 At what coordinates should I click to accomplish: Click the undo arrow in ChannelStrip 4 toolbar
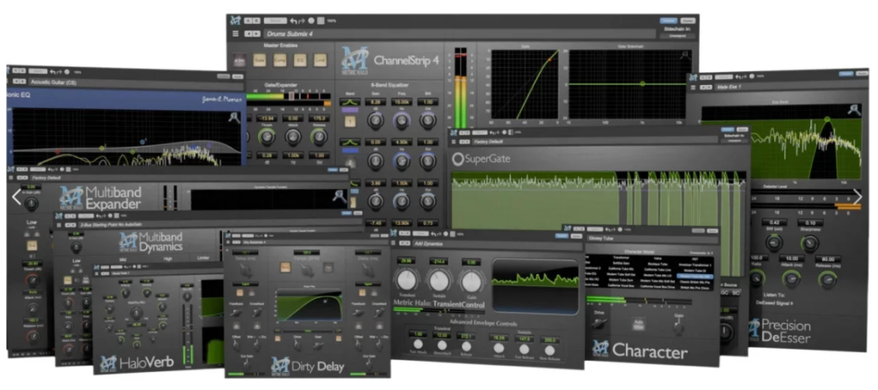[x=293, y=21]
